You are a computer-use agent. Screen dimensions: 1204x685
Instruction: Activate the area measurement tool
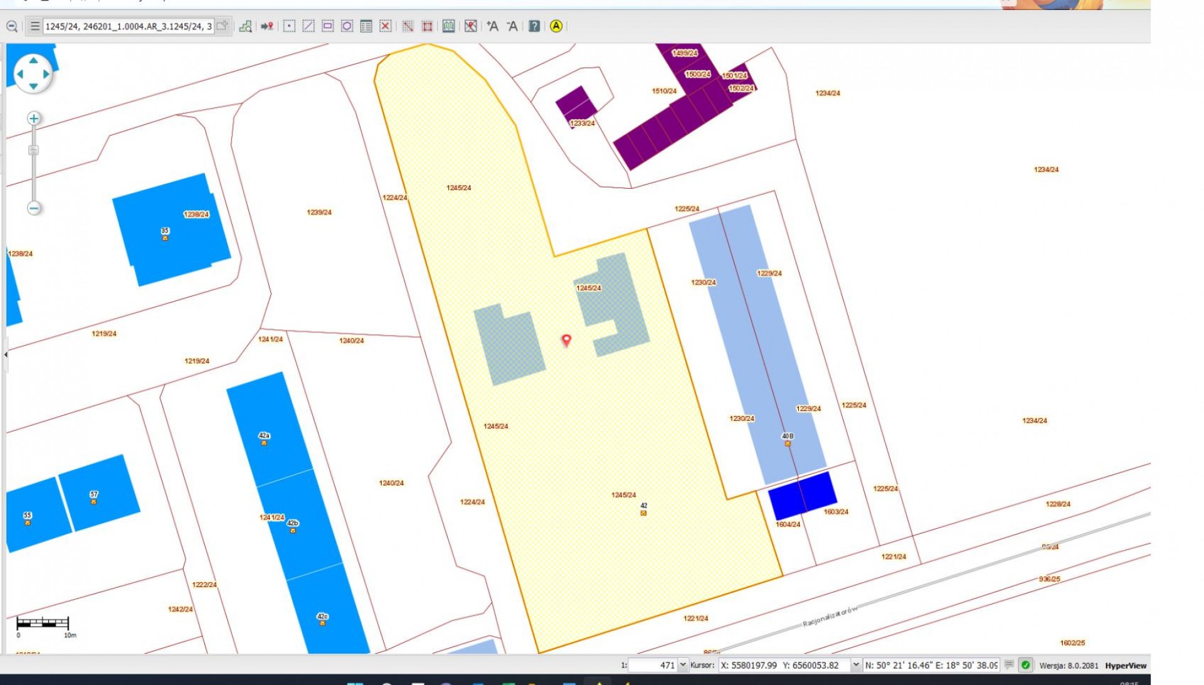(427, 26)
